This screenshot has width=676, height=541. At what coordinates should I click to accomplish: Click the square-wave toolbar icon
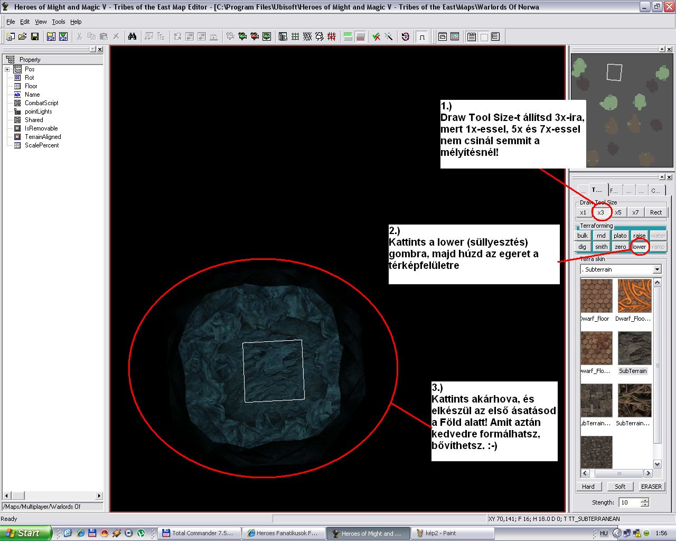pos(421,36)
